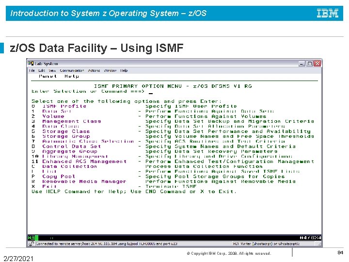Viewport: 349px width, 262px height.
Task: Click the 'Connected to remote server' status text
Action: 107,244
